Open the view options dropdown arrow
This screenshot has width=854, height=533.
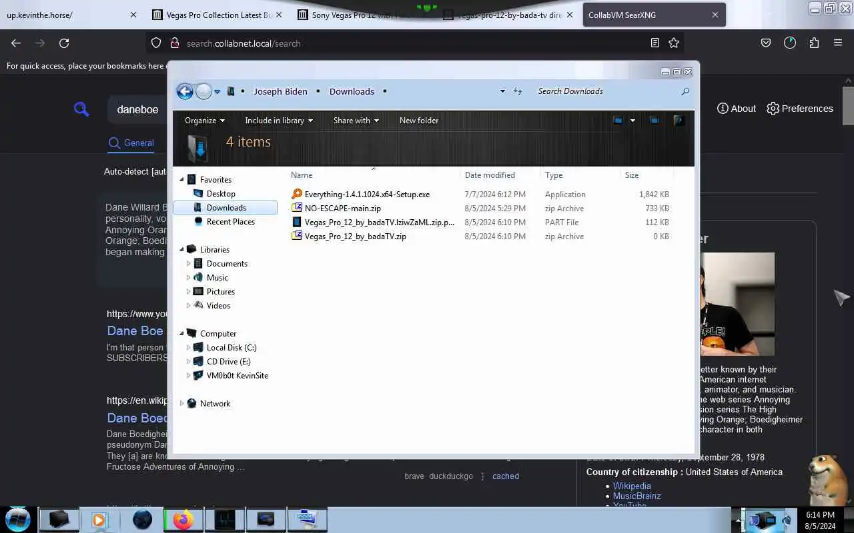pyautogui.click(x=632, y=121)
